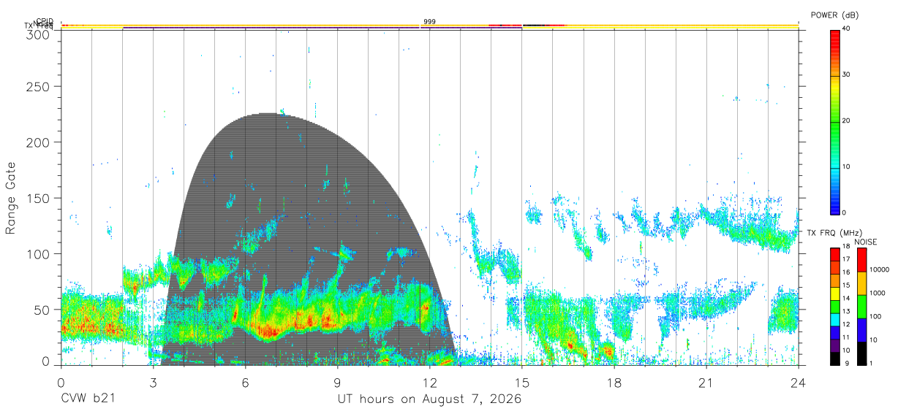Screen dimensions: 898x414
Task: Click the '6' UT hour tick label
Action: [246, 383]
